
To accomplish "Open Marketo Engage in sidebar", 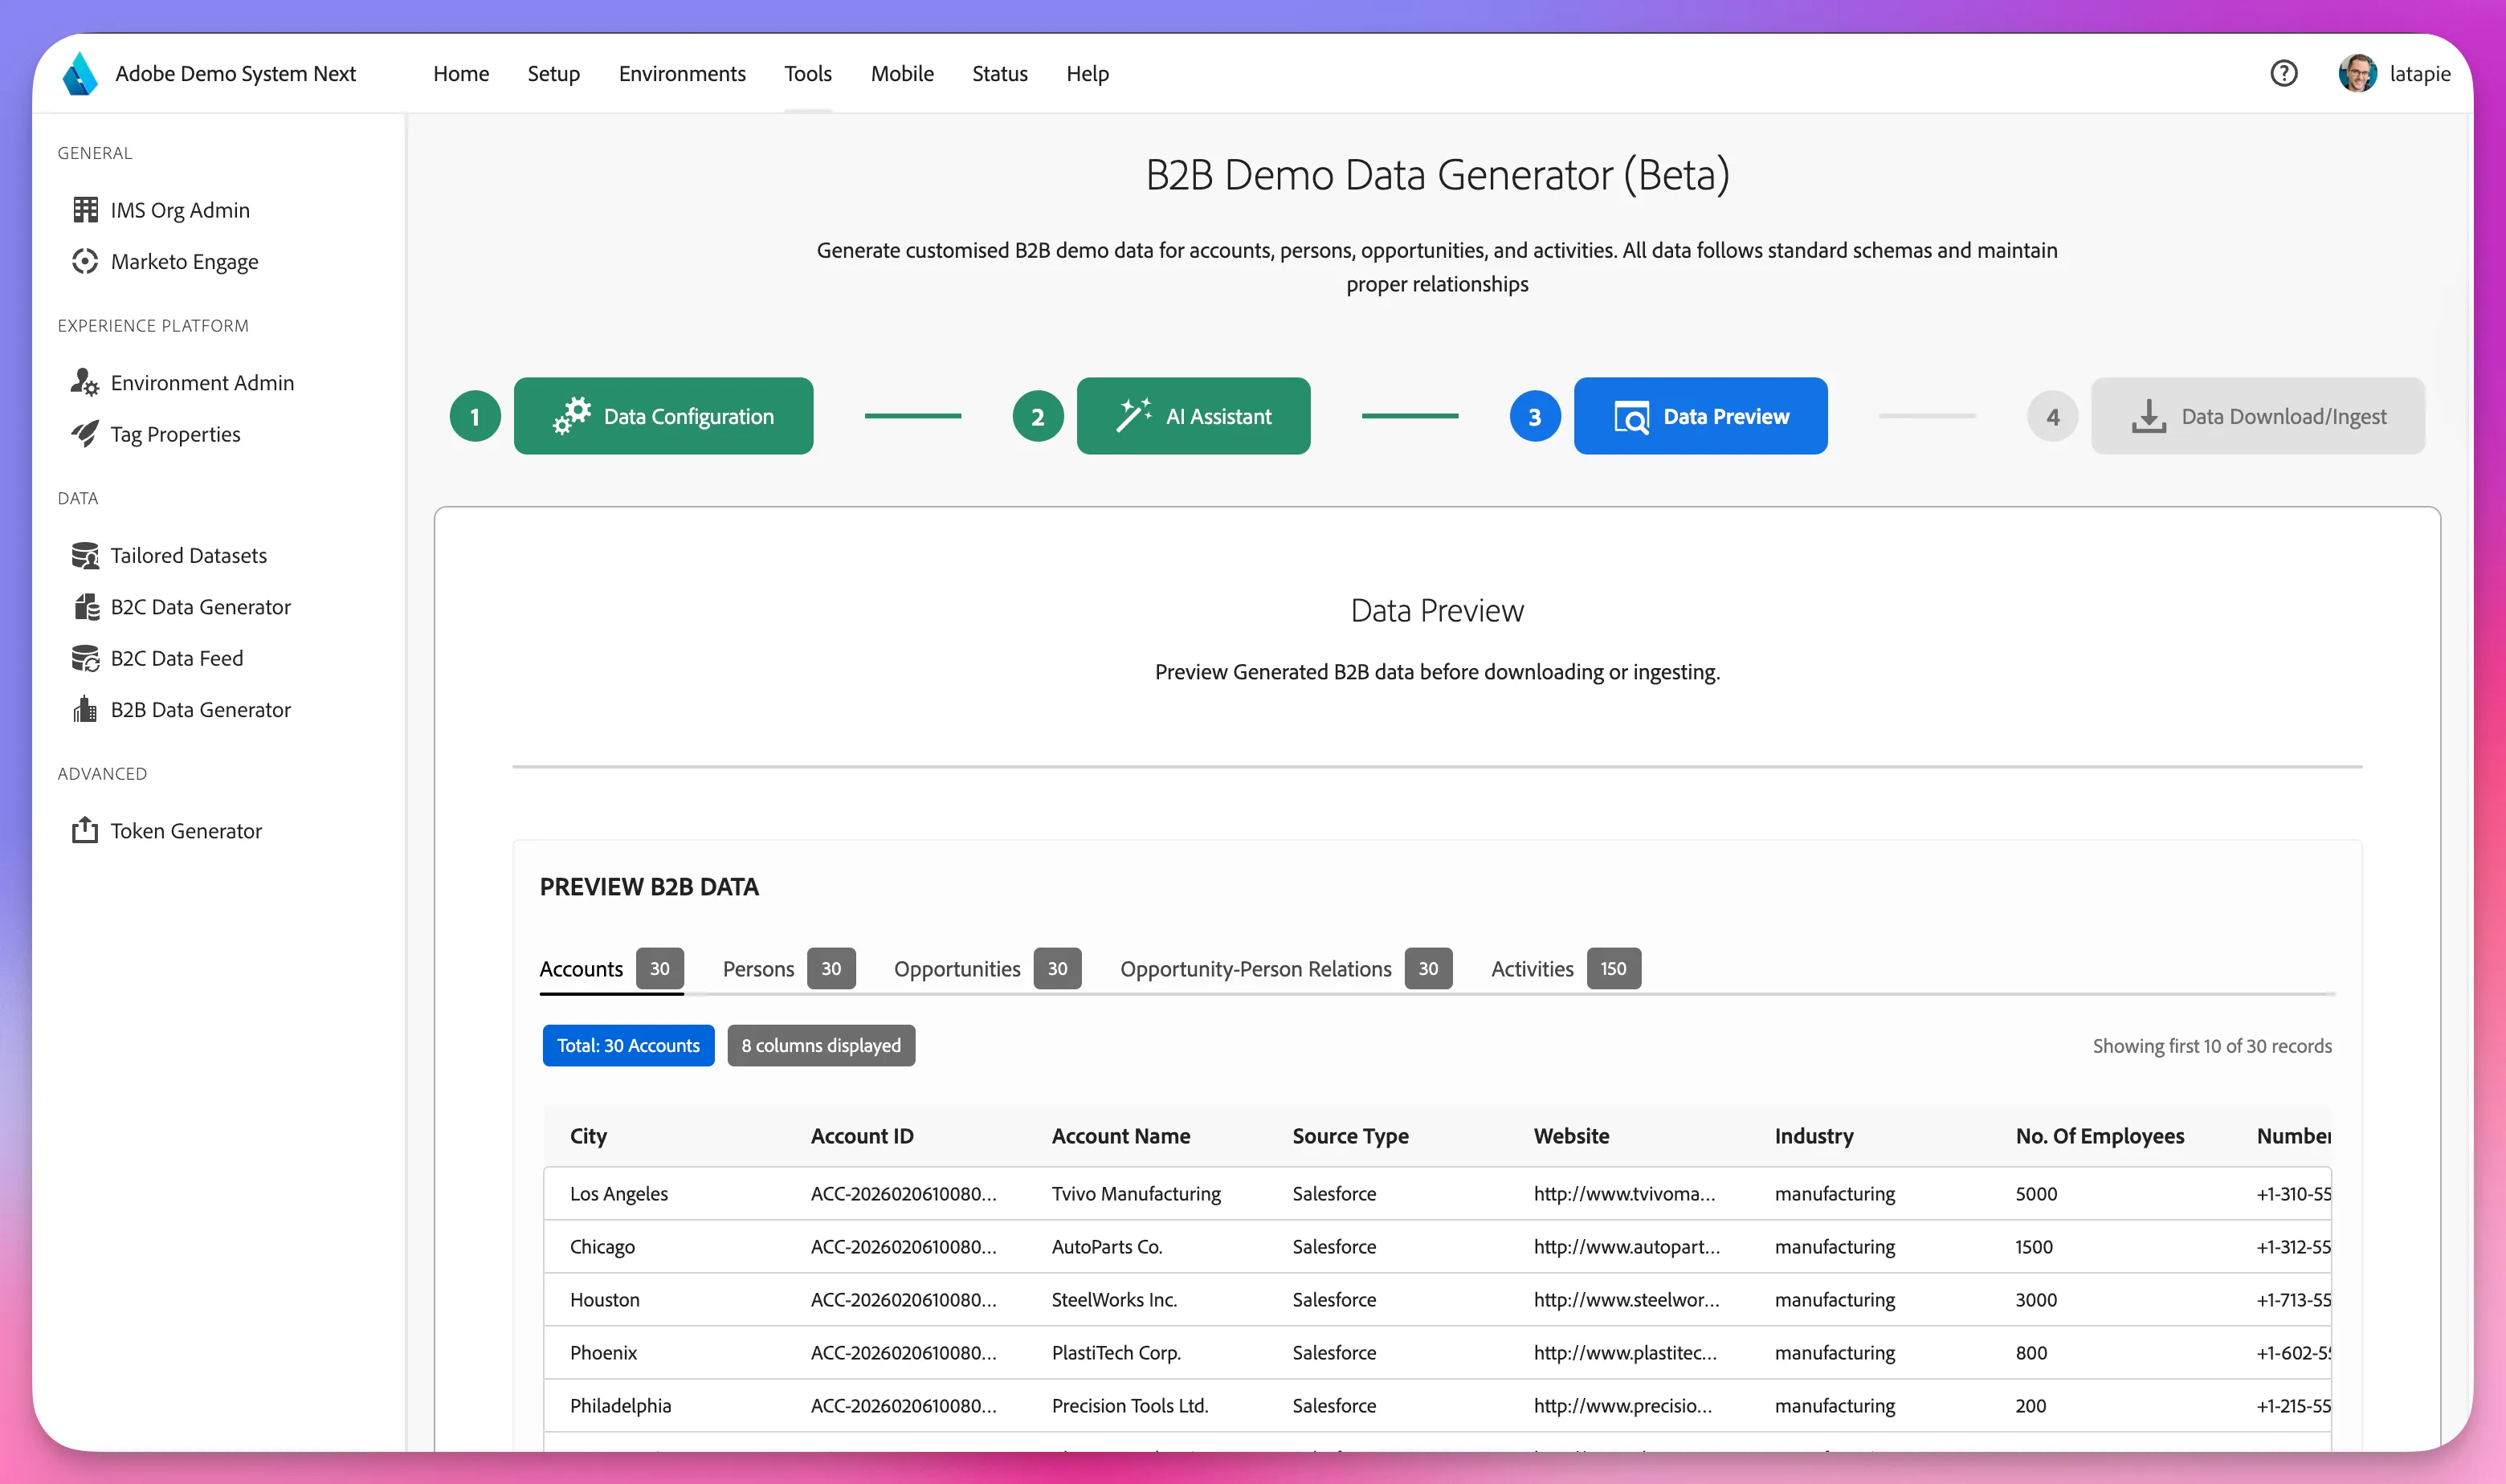I will 184,261.
